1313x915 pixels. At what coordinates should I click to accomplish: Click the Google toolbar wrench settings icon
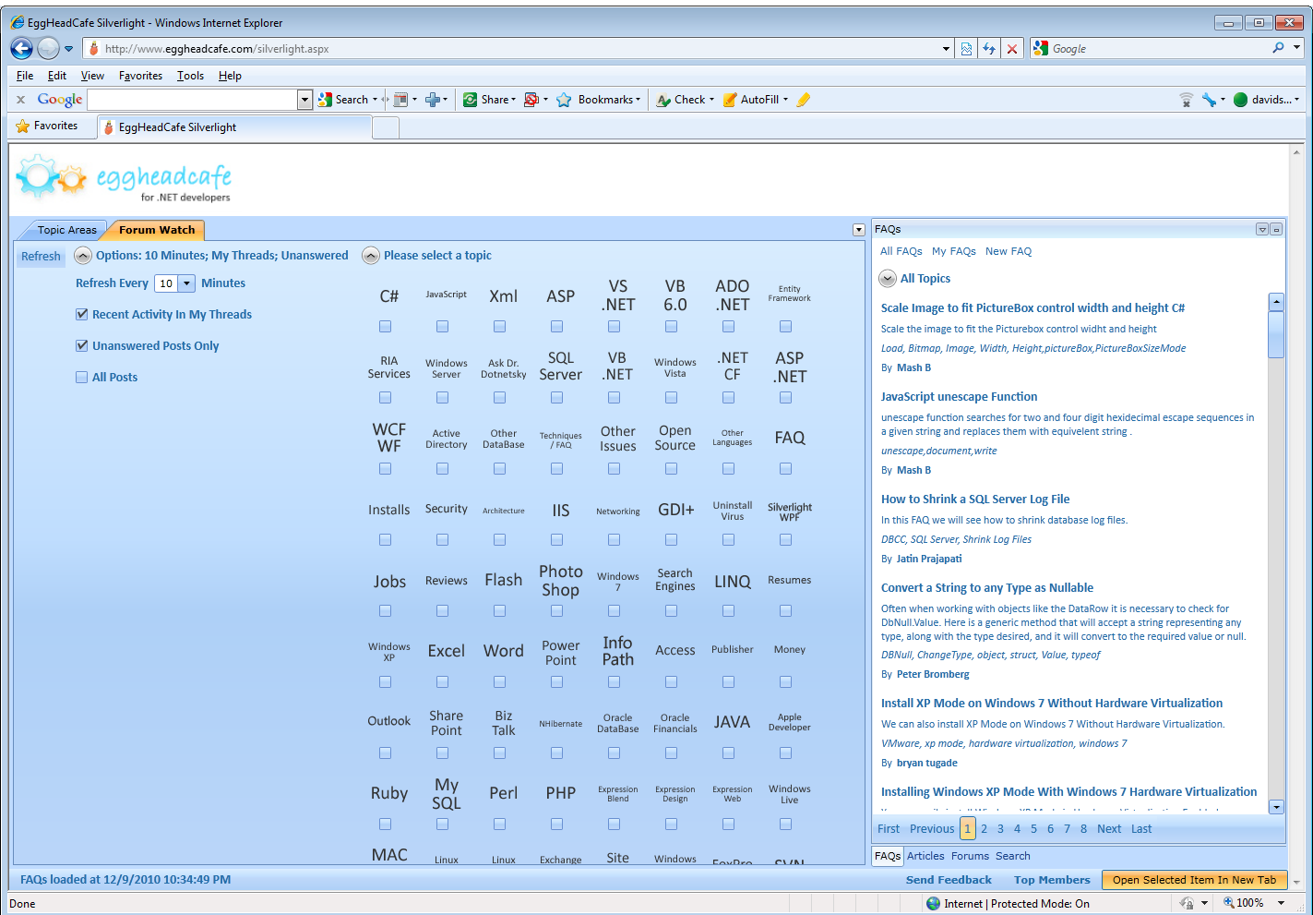tap(1209, 100)
